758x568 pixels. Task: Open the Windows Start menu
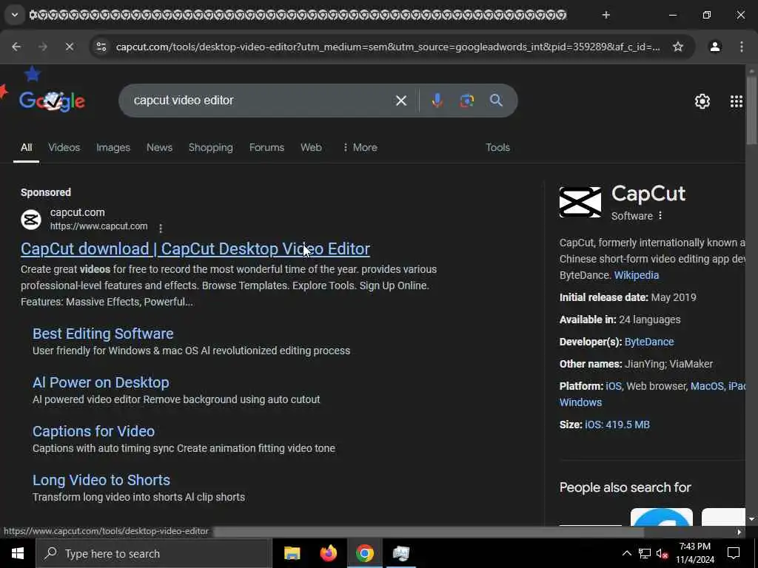coord(18,553)
